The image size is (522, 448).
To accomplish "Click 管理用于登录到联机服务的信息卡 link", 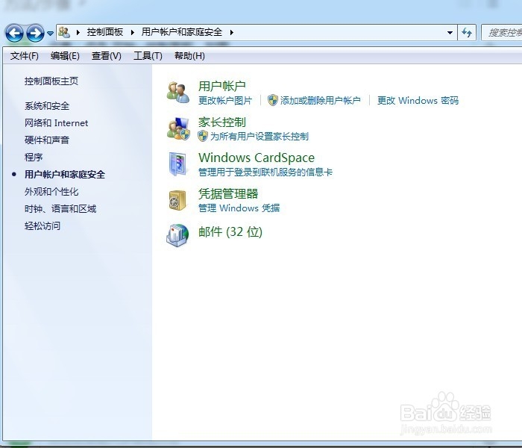I will (265, 172).
